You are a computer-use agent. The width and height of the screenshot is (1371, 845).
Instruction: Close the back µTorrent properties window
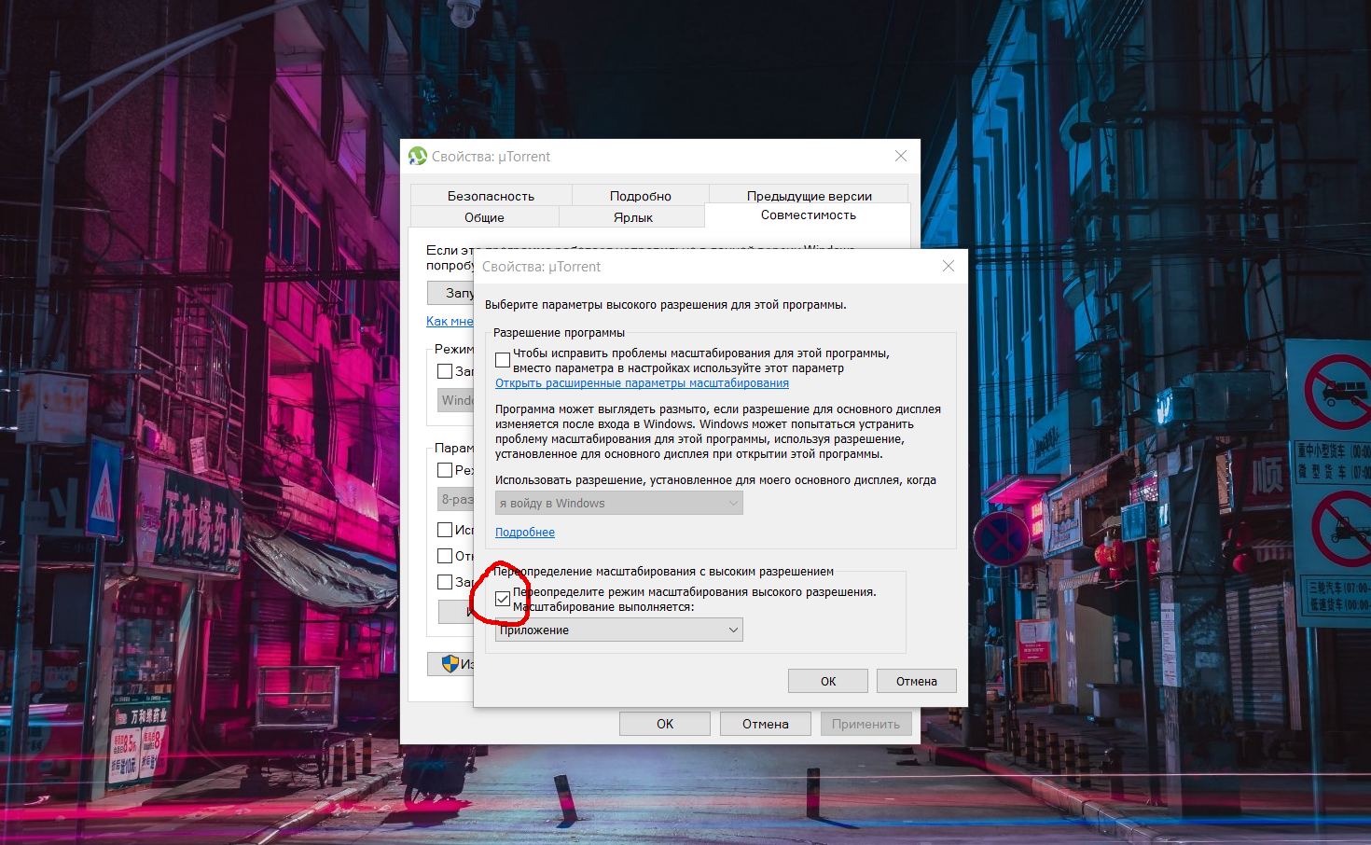901,156
